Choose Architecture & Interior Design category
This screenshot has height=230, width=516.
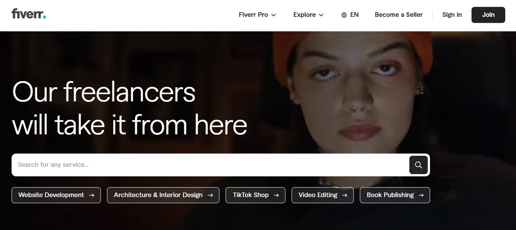[163, 195]
